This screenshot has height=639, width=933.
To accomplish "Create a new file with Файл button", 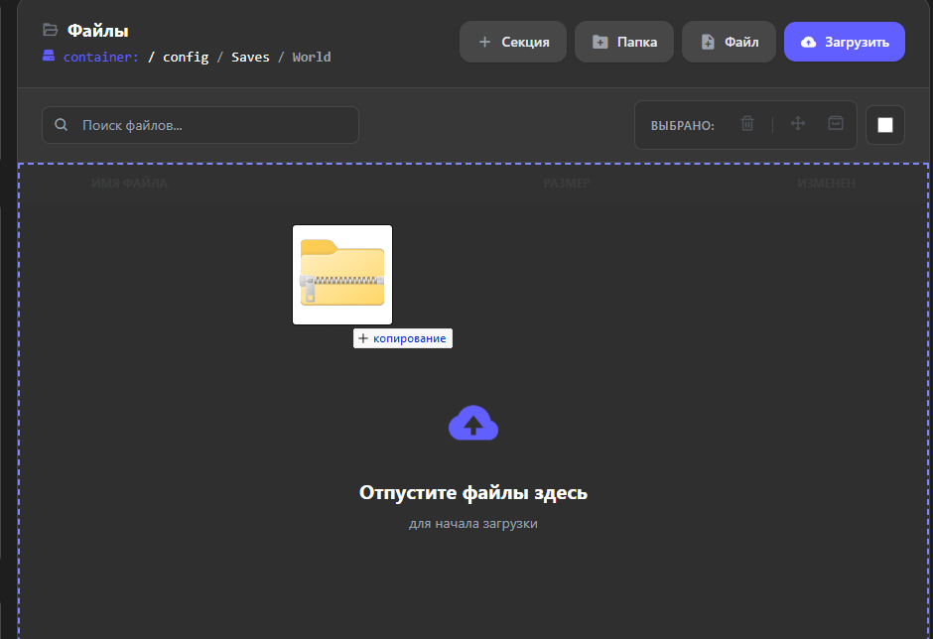I will click(x=729, y=42).
